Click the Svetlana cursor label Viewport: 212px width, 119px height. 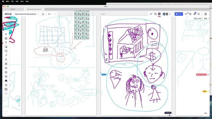coord(168,113)
